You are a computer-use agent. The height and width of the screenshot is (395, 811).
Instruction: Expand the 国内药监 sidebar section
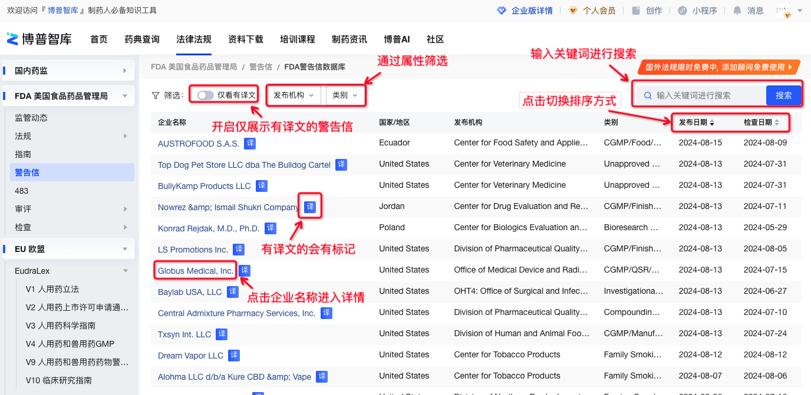[x=124, y=71]
